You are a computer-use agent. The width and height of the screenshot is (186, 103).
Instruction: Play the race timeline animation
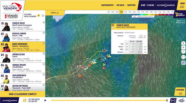click(45, 100)
